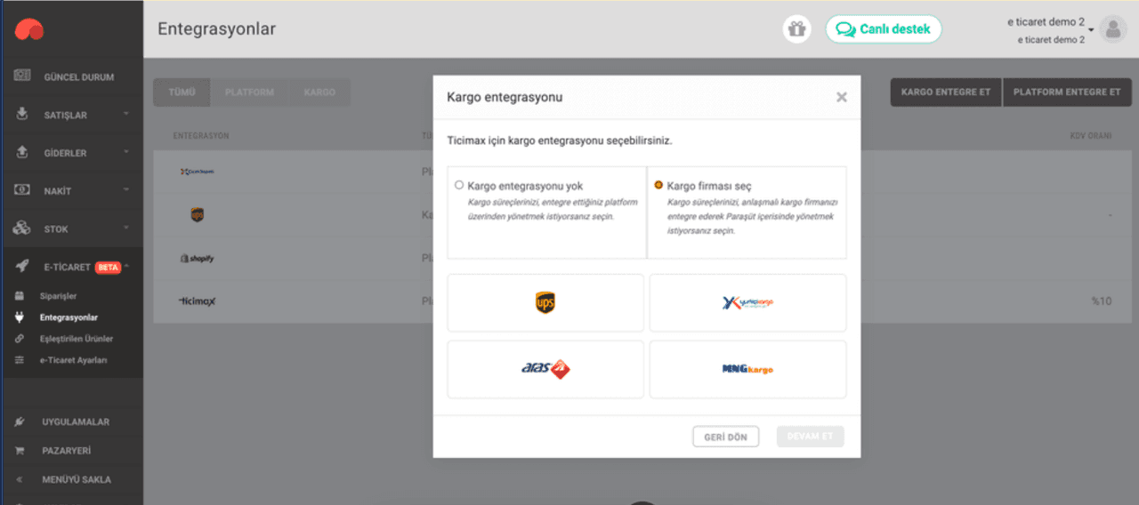
Task: Open the gift icon in header
Action: 796,28
